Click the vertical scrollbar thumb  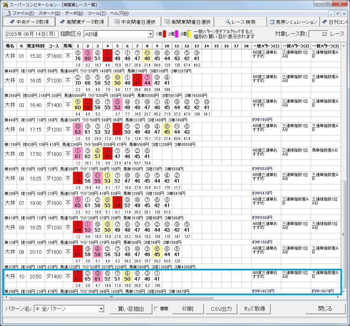click(343, 234)
